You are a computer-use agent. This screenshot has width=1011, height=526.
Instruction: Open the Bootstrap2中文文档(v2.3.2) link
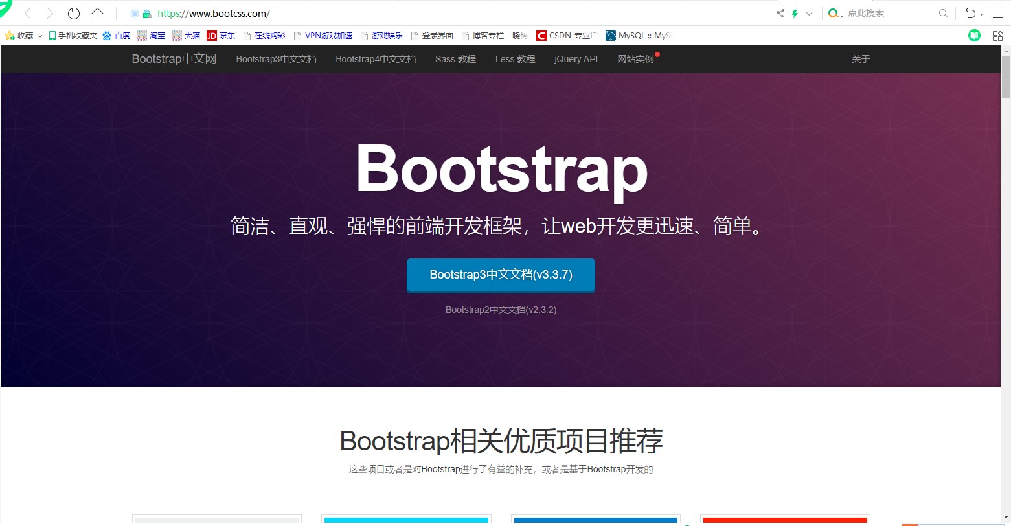(501, 310)
